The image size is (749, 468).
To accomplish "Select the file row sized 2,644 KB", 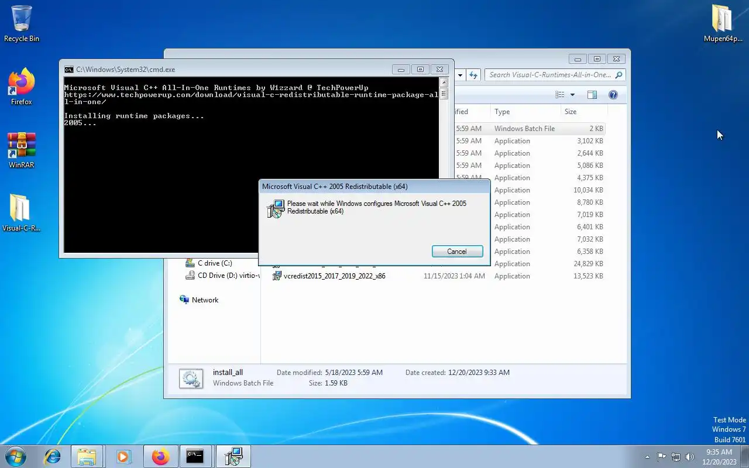I will click(529, 153).
